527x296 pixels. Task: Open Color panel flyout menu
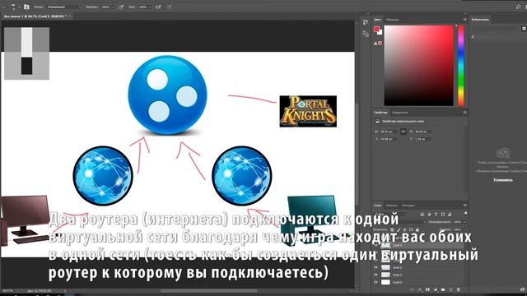click(464, 20)
